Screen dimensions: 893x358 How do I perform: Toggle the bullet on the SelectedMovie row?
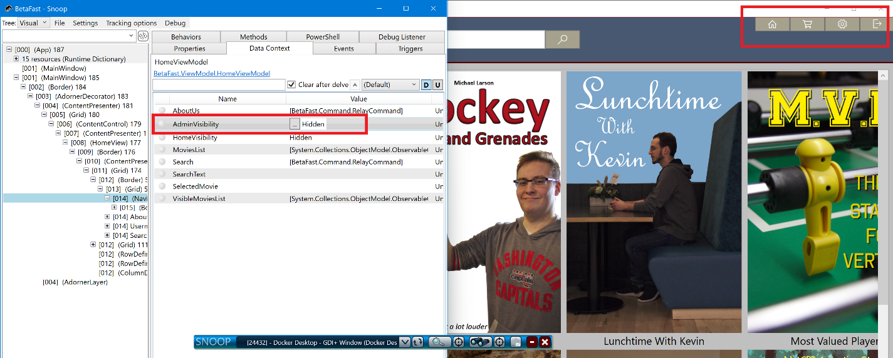coord(162,187)
